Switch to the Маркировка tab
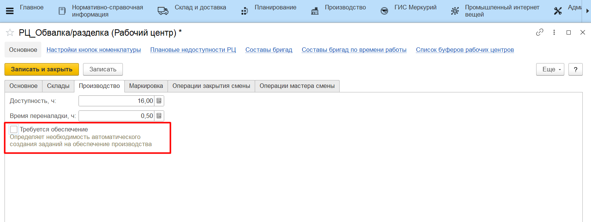591x222 pixels. tap(146, 86)
